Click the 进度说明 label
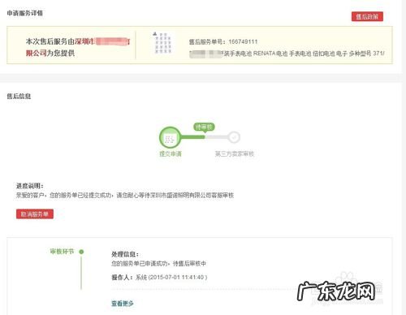406x315 pixels. click(30, 186)
